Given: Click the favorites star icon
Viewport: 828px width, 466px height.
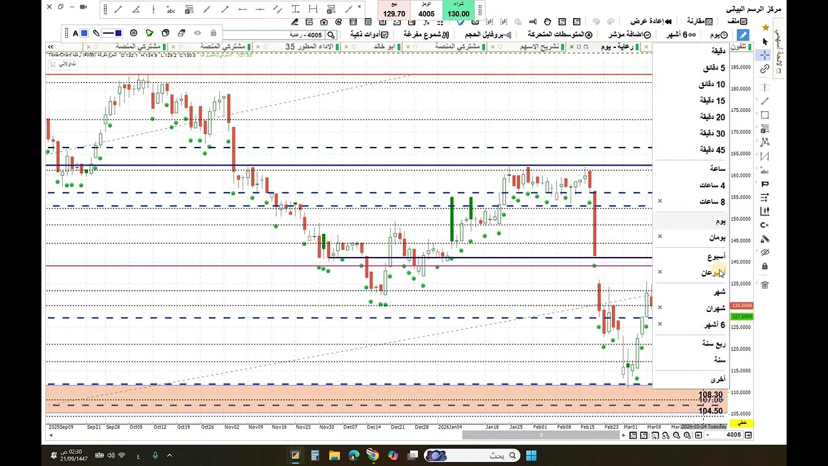Looking at the screenshot, I should tap(765, 28).
